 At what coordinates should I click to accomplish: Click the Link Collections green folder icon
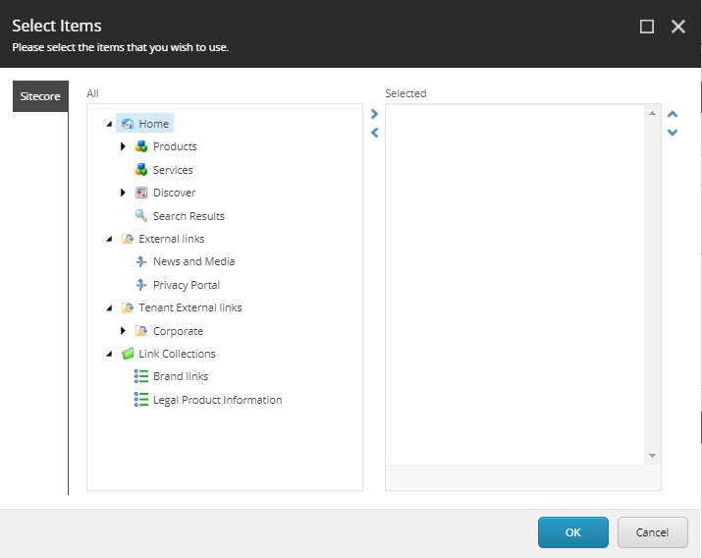(x=128, y=354)
